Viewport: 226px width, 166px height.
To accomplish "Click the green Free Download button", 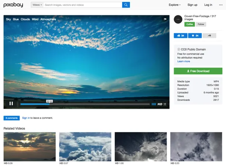I will click(198, 71).
